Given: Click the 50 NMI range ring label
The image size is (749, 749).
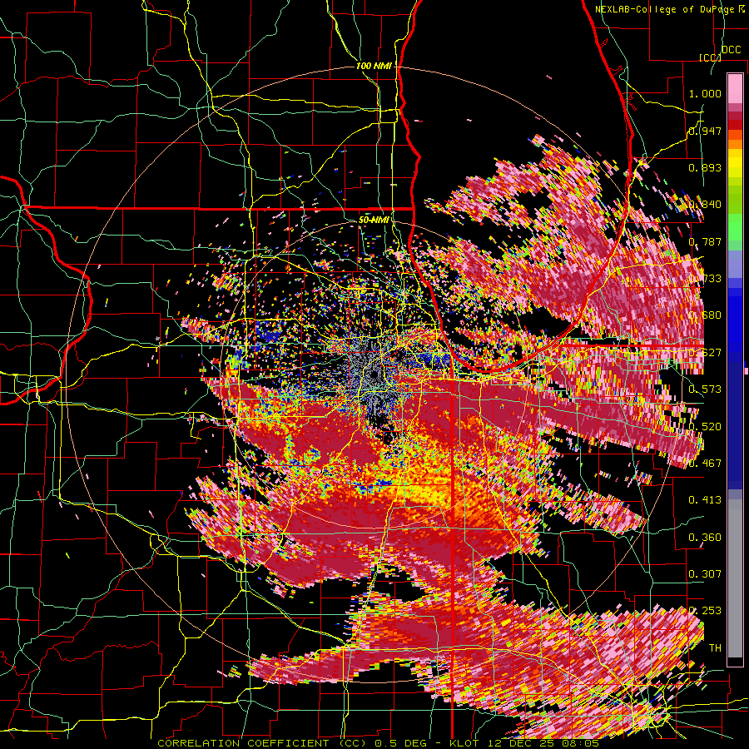Looking at the screenshot, I should [x=374, y=220].
